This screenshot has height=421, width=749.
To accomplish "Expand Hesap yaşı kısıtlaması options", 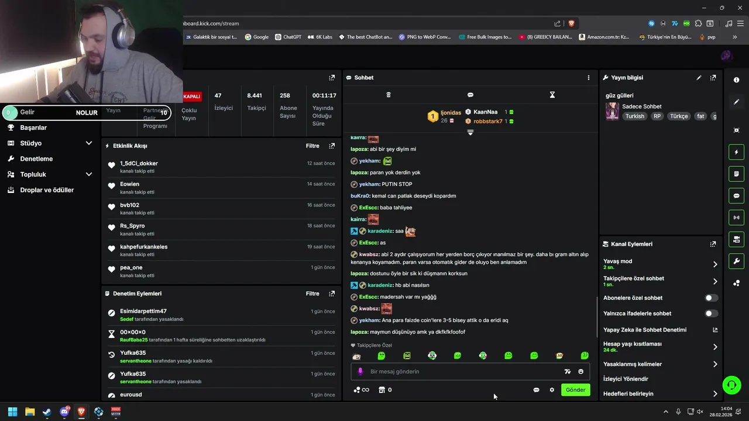I will 715,347.
